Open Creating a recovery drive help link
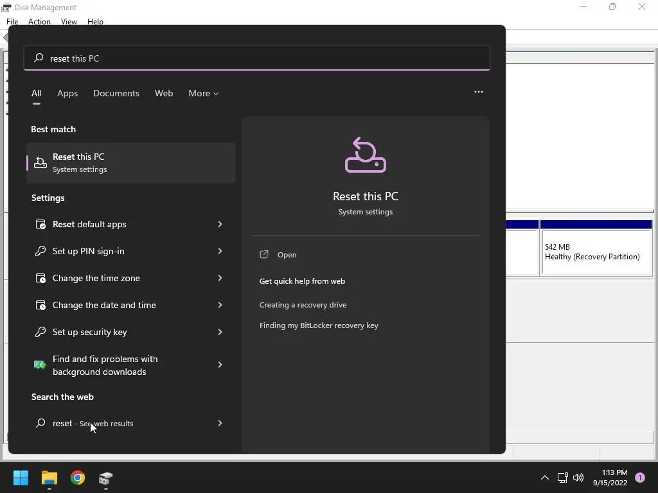 pyautogui.click(x=303, y=305)
